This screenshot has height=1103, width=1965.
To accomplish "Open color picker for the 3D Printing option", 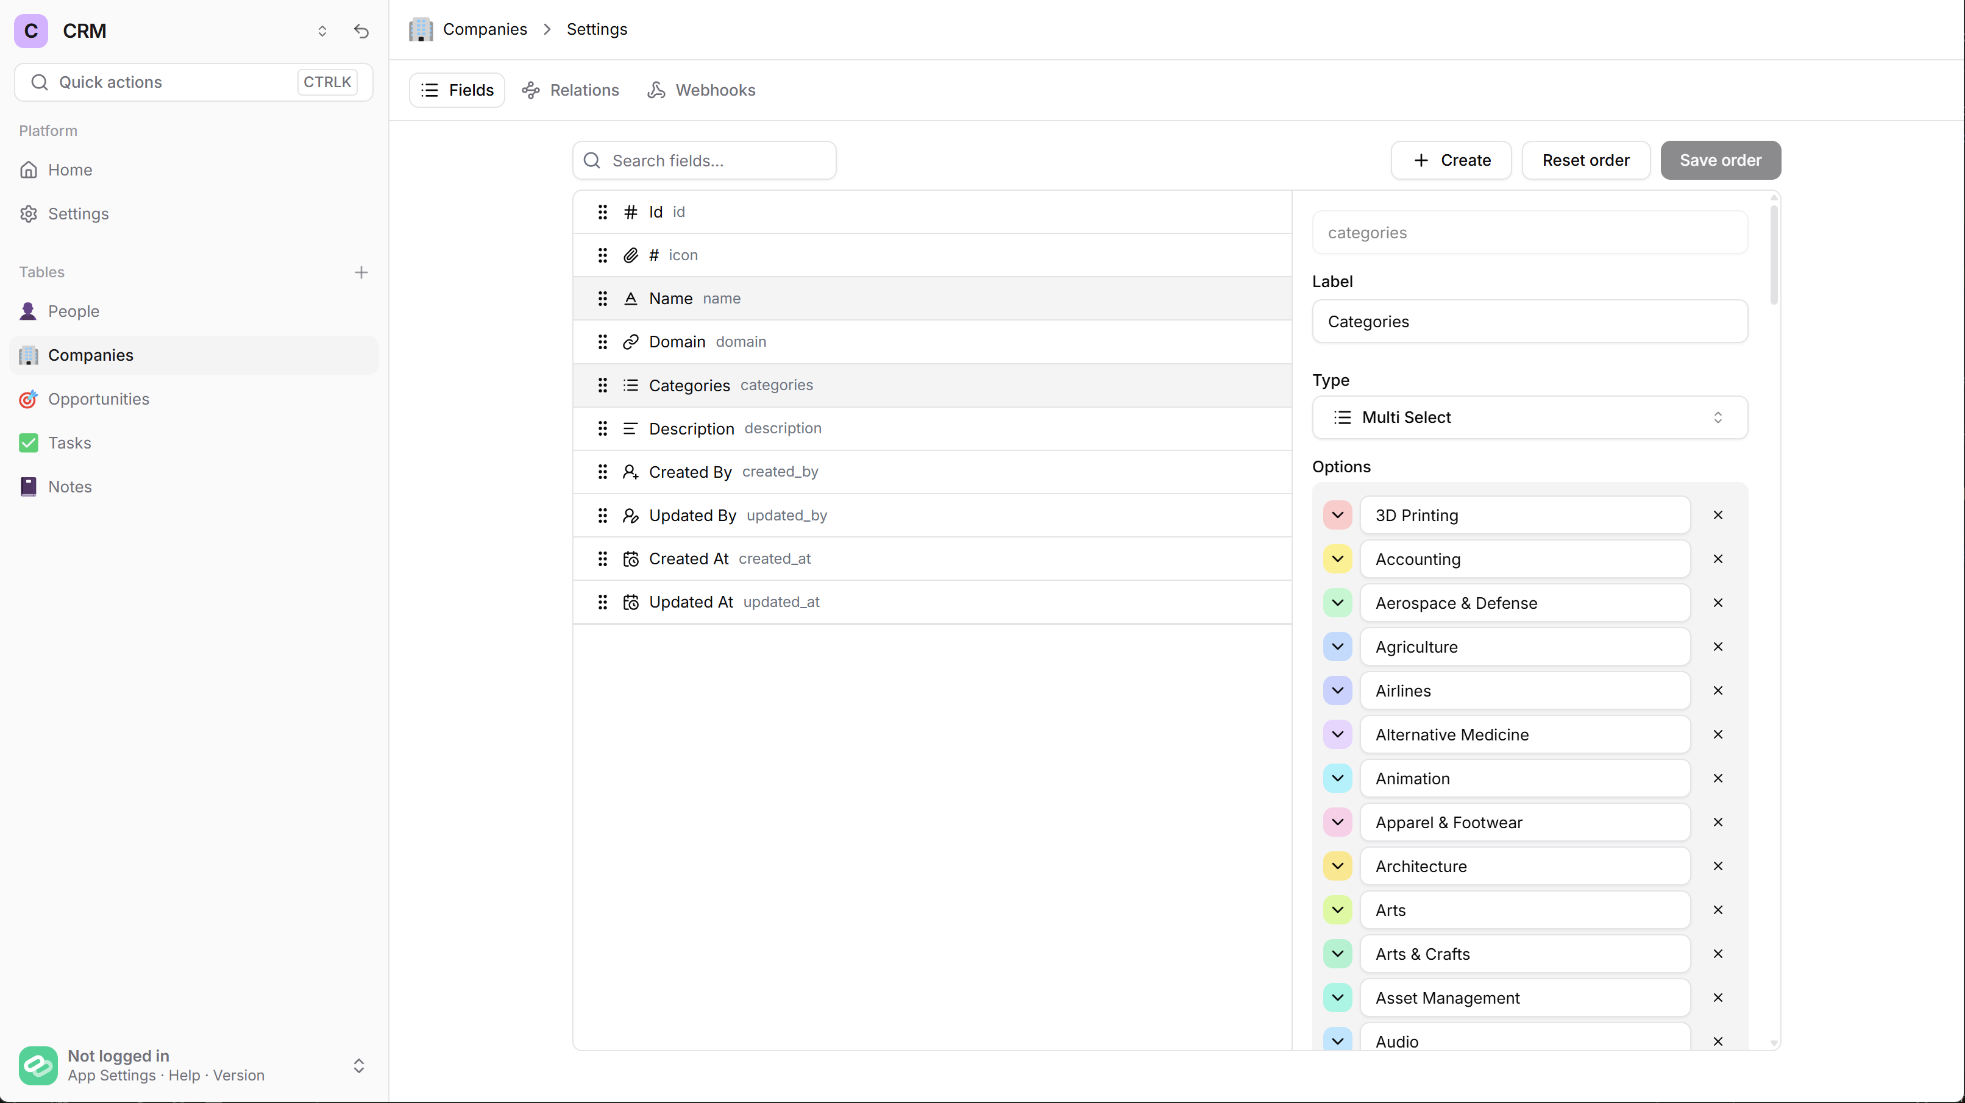I will pyautogui.click(x=1337, y=515).
